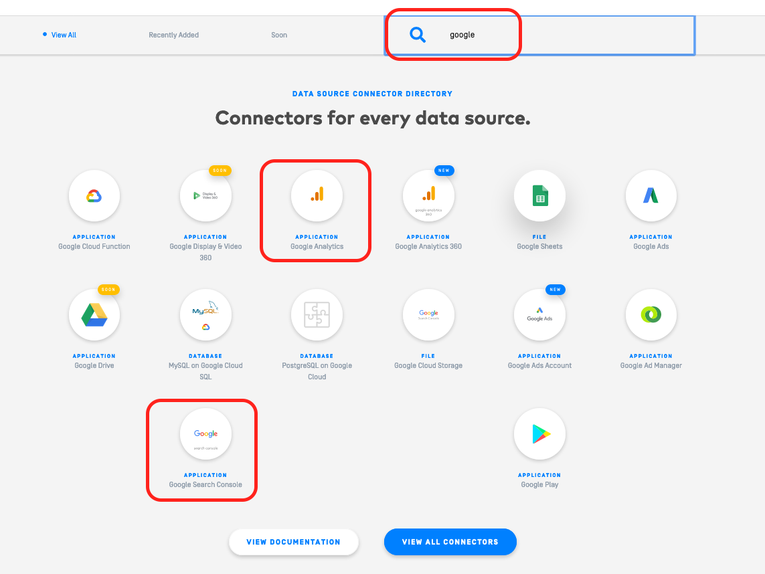Click the search magnifier icon
The height and width of the screenshot is (574, 765).
point(418,35)
